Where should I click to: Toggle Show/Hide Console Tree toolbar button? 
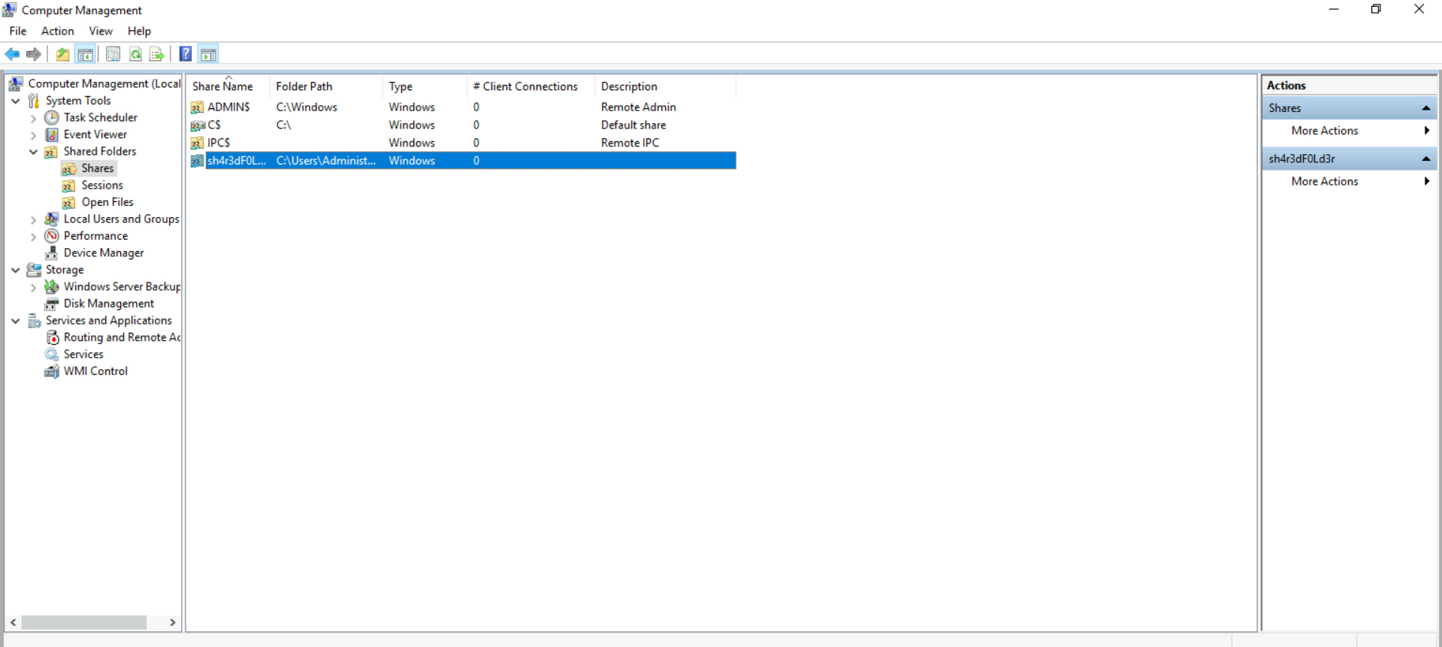(86, 54)
